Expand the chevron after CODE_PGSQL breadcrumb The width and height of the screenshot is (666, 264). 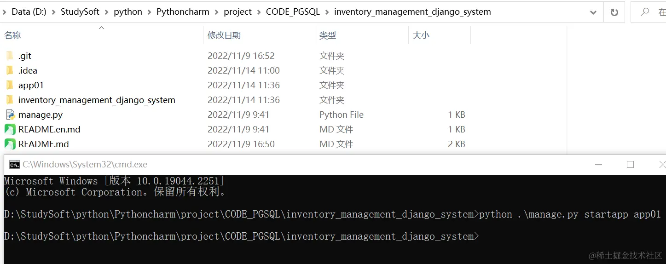coord(327,12)
